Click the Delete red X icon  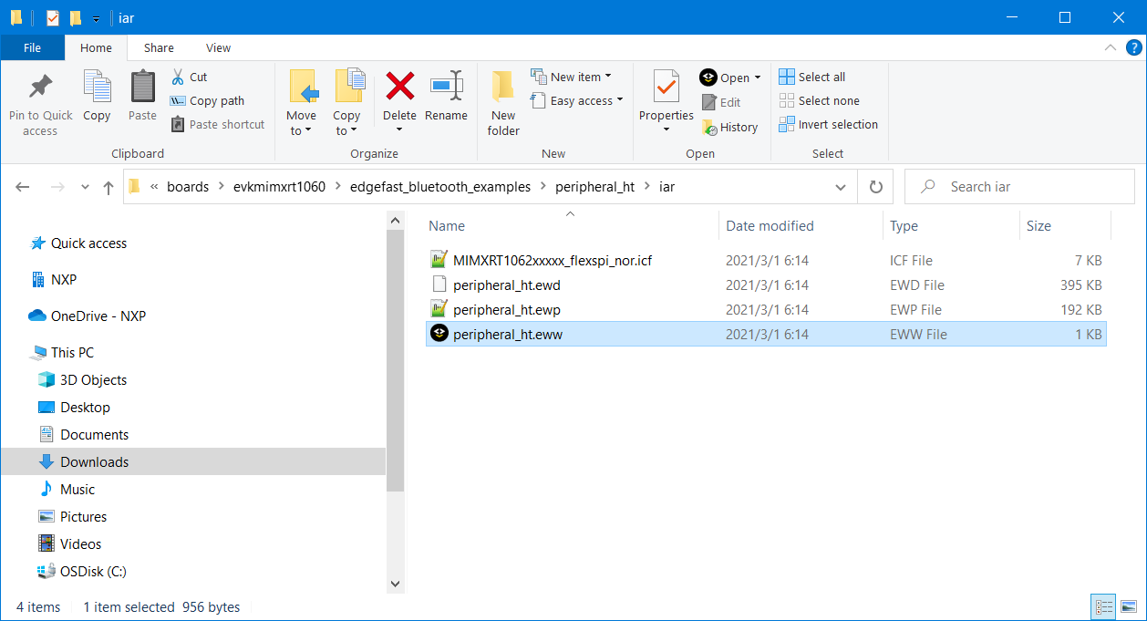(399, 87)
